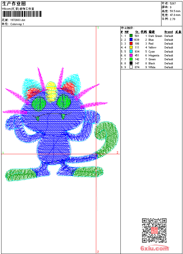Choose the Yellow thread swatch
The image size is (183, 254).
click(x=131, y=47)
